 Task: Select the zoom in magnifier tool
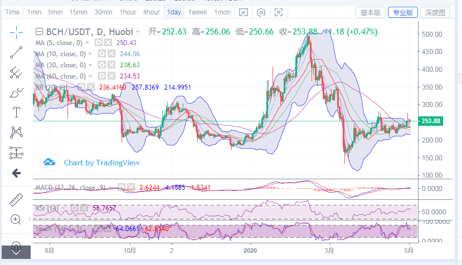(x=16, y=220)
